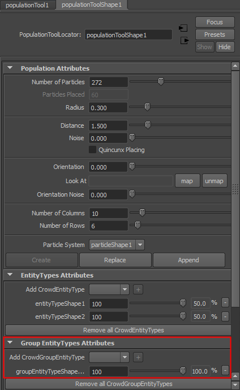Click plus icon next to Add CrowdEntityType
This screenshot has width=240, height=390.
coord(138,289)
